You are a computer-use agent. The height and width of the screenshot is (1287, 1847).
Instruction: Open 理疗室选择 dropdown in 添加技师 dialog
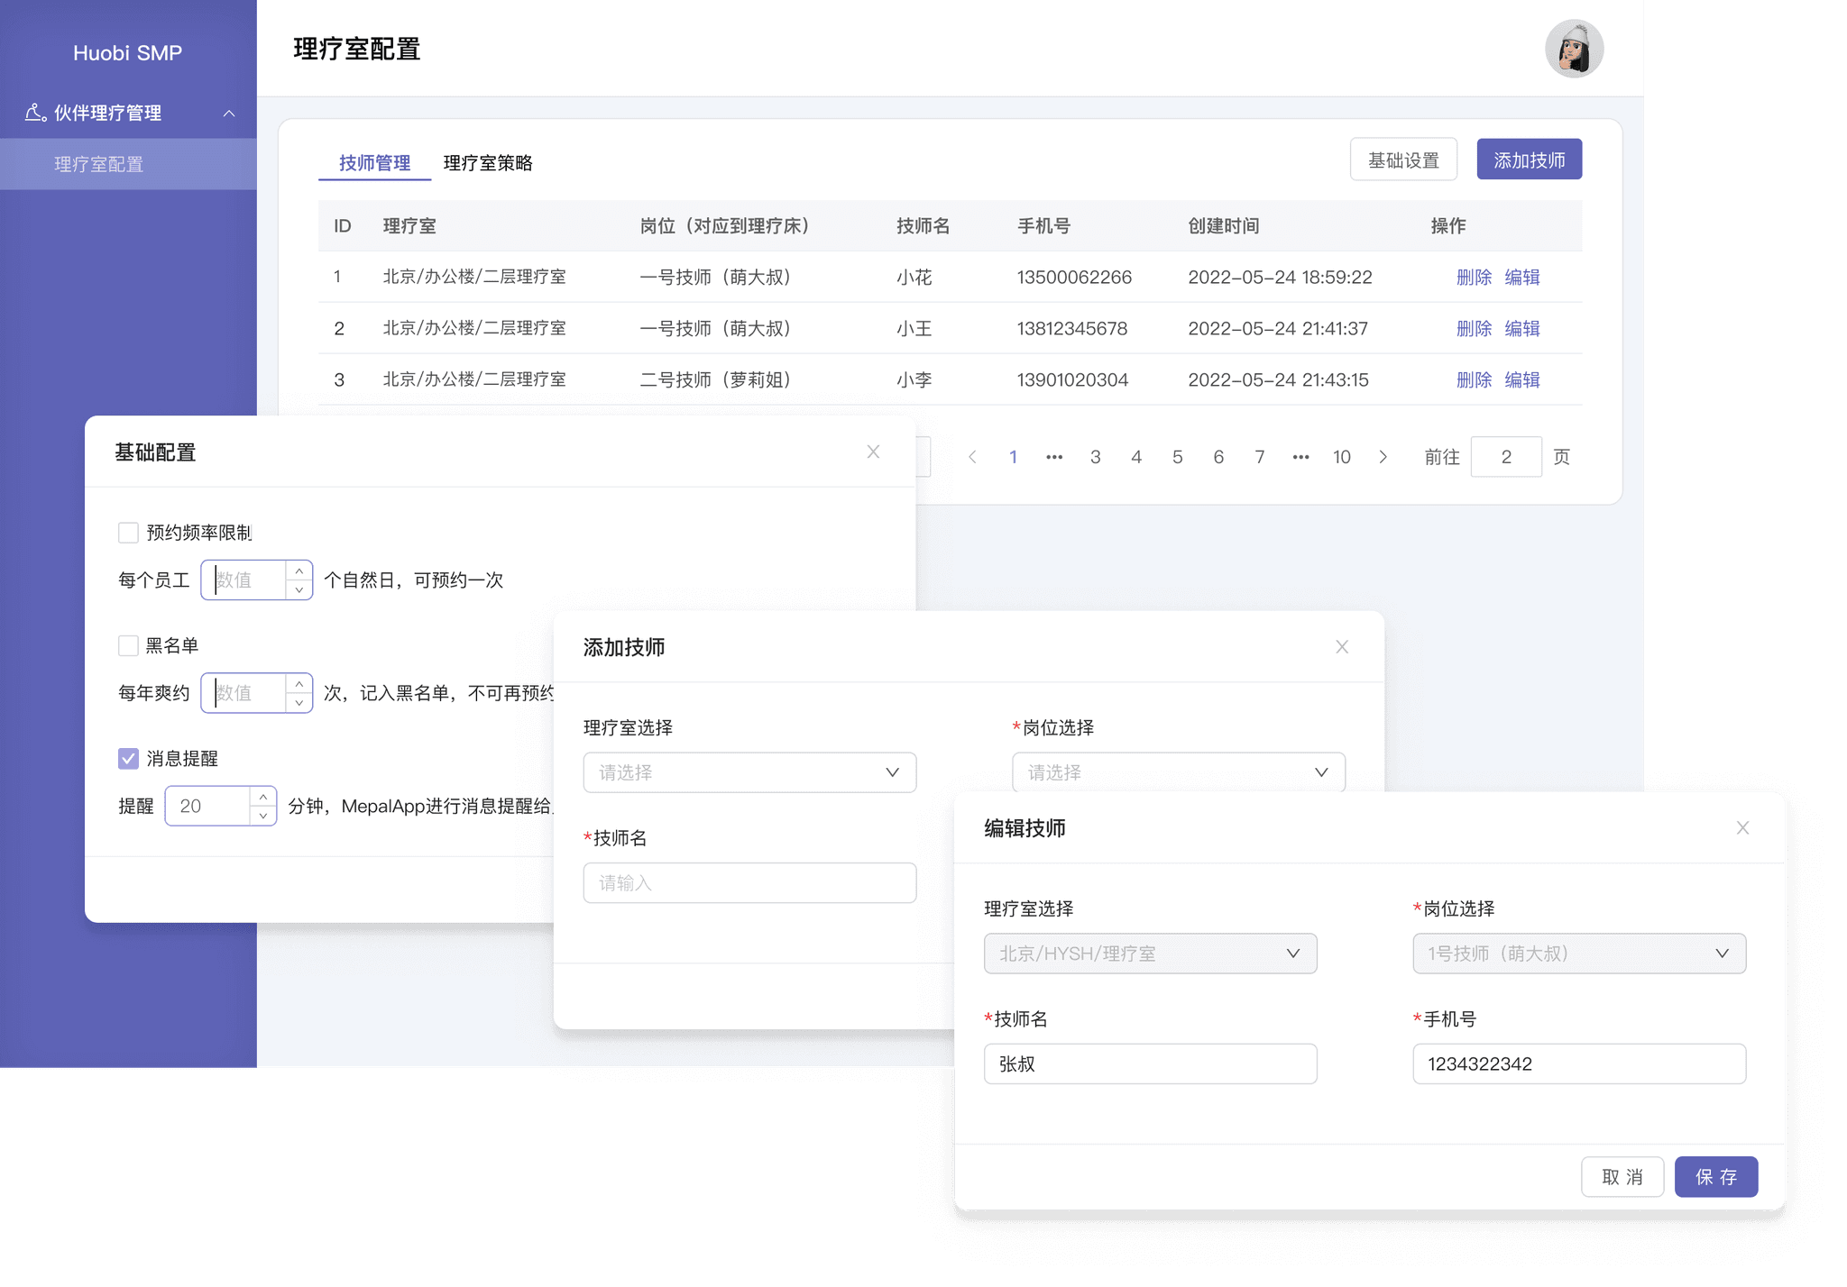pos(749,772)
